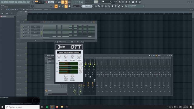Adjust OTT In Gain knob
The height and width of the screenshot is (109, 194).
coord(72,56)
